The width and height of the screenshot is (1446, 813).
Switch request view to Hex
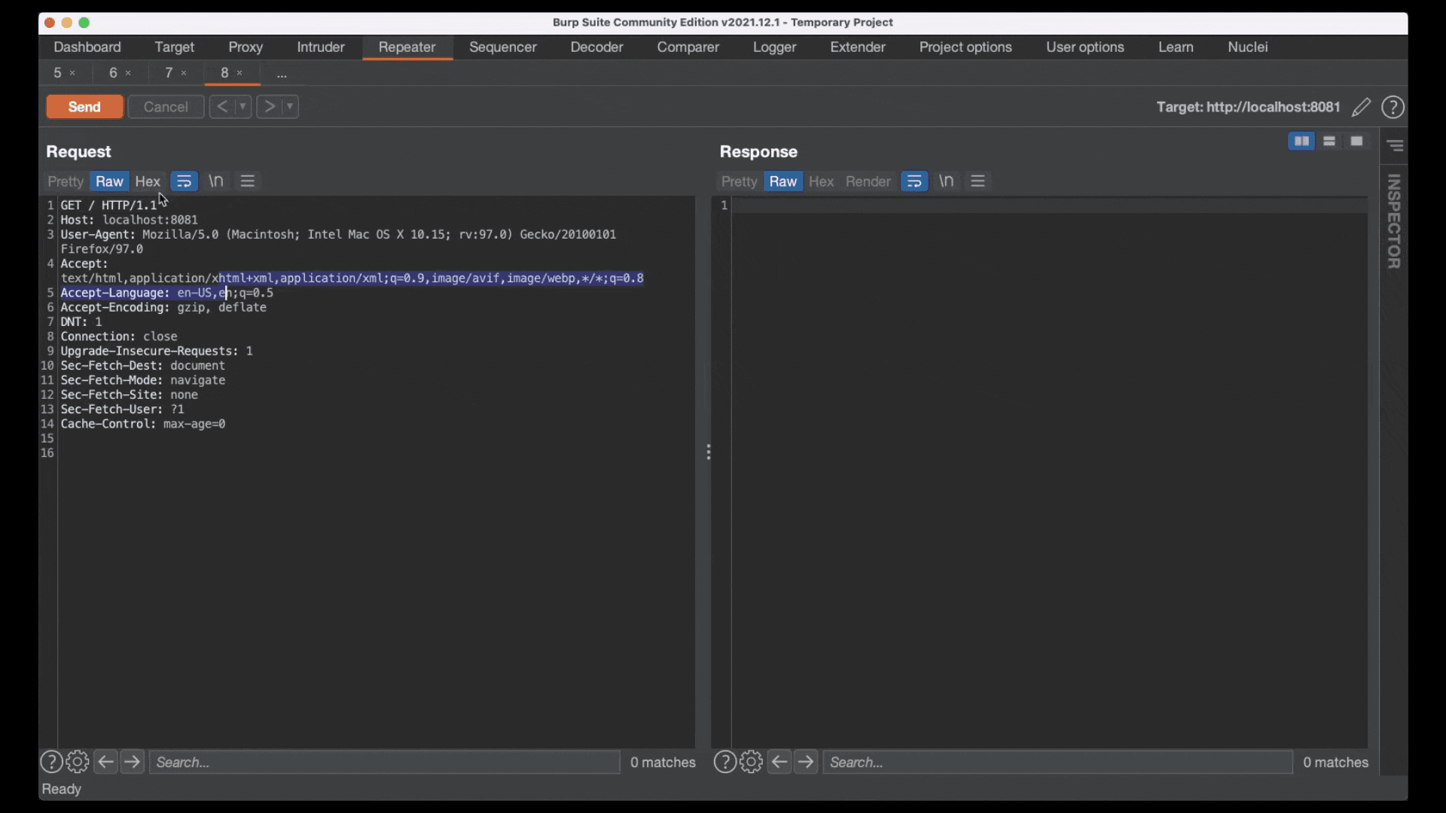point(148,181)
